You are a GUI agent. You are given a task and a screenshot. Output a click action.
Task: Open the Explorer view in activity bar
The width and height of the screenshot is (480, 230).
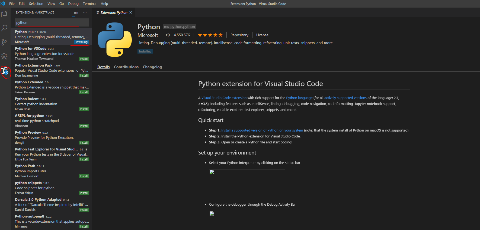[x=4, y=14]
